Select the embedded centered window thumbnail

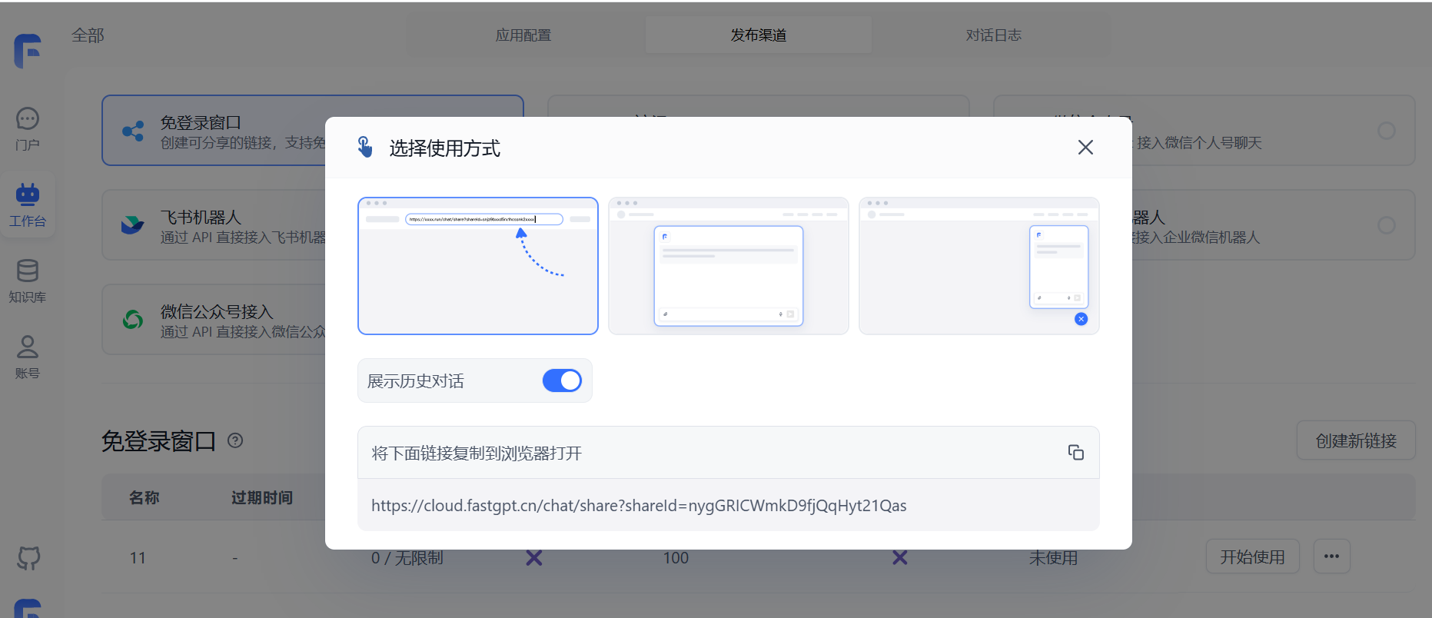click(729, 266)
